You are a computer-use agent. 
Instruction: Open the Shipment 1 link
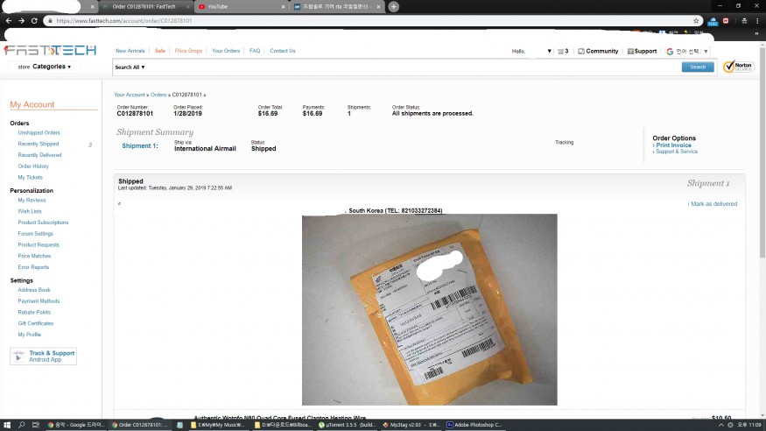[x=140, y=145]
